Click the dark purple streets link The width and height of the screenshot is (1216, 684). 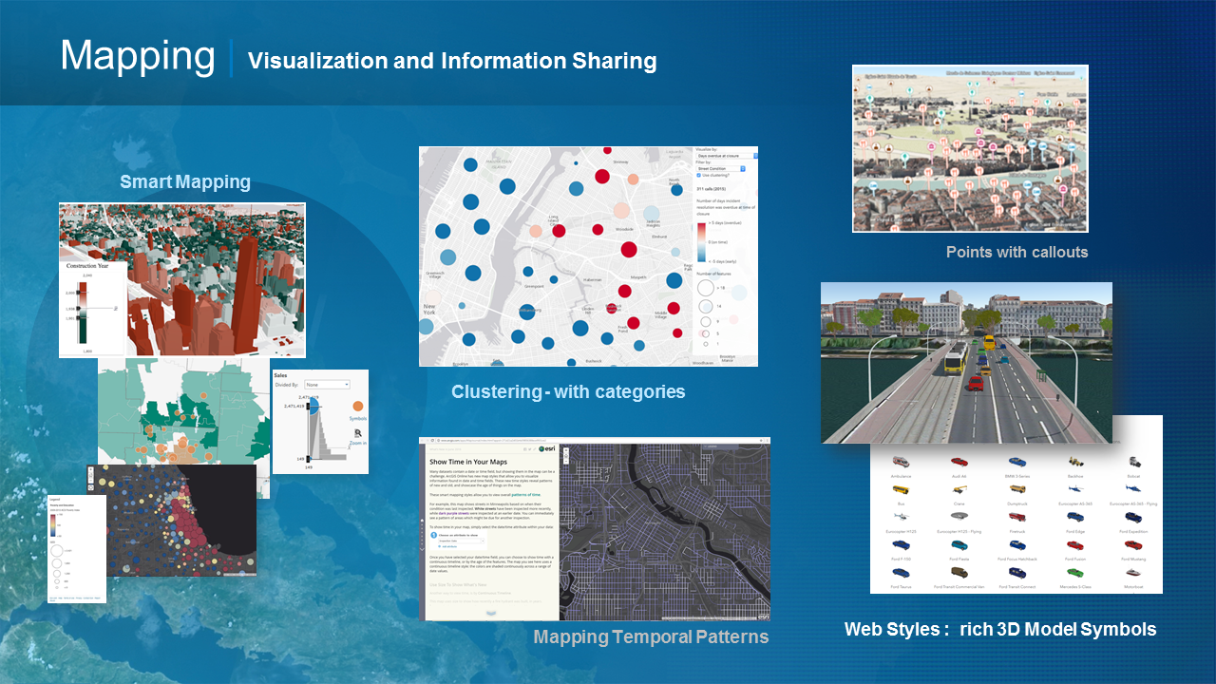pos(454,513)
